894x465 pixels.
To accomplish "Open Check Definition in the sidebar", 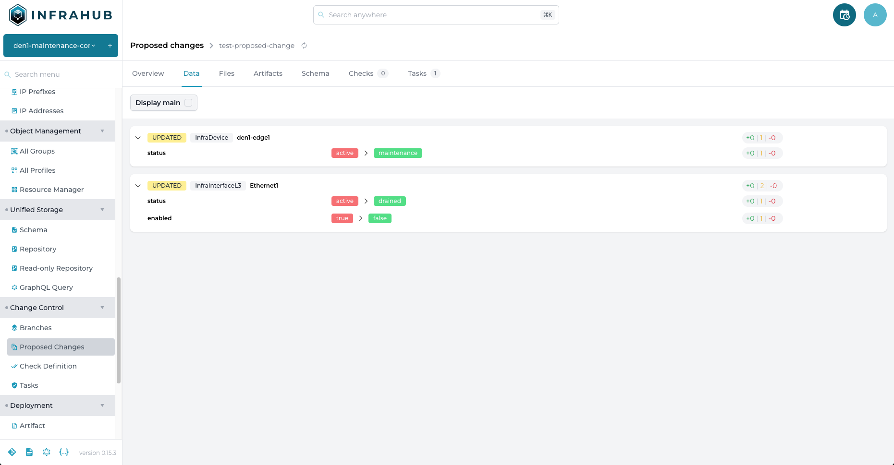I will (48, 366).
